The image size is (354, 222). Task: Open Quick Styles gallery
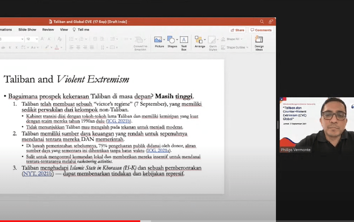[212, 40]
